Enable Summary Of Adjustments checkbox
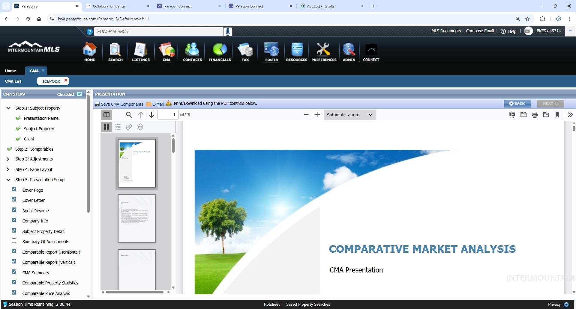This screenshot has width=576, height=309. pos(14,241)
